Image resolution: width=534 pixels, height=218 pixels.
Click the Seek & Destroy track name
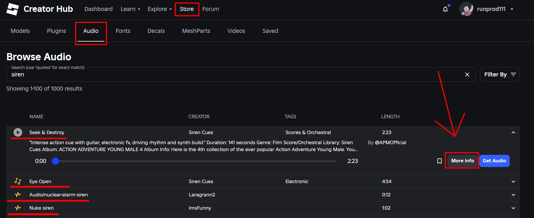(47, 132)
